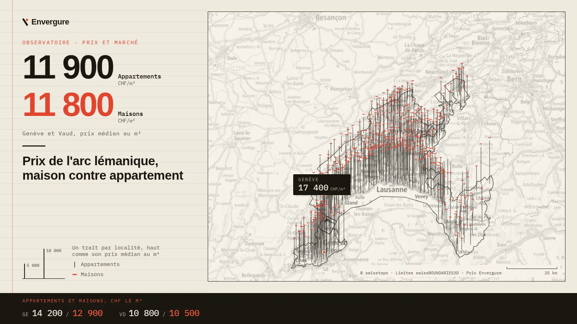
Task: Click the 25 km scale bar
Action: (532, 268)
